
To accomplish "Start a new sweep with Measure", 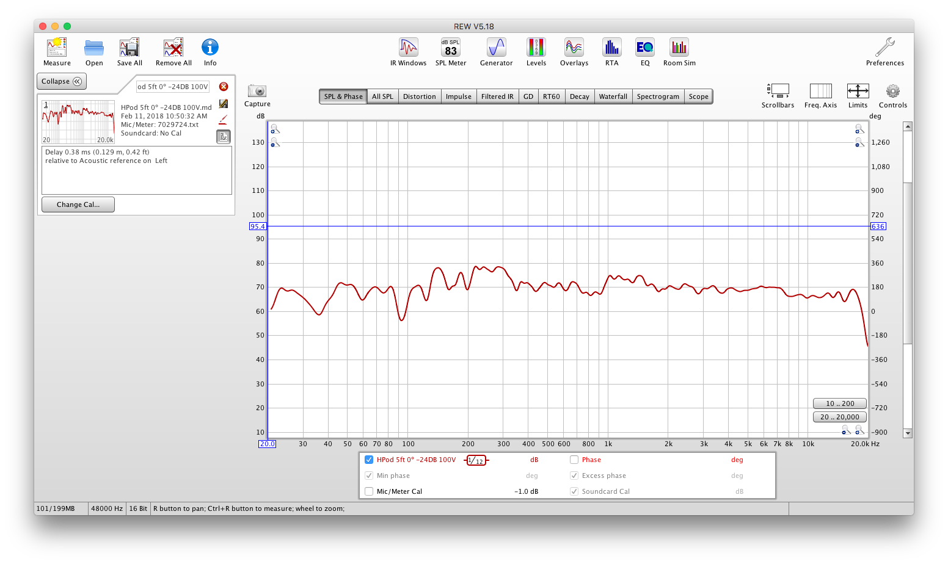I will (x=57, y=52).
